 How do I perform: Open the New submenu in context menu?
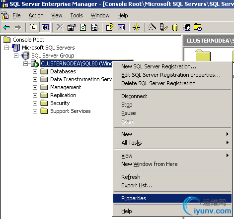pyautogui.click(x=172, y=134)
